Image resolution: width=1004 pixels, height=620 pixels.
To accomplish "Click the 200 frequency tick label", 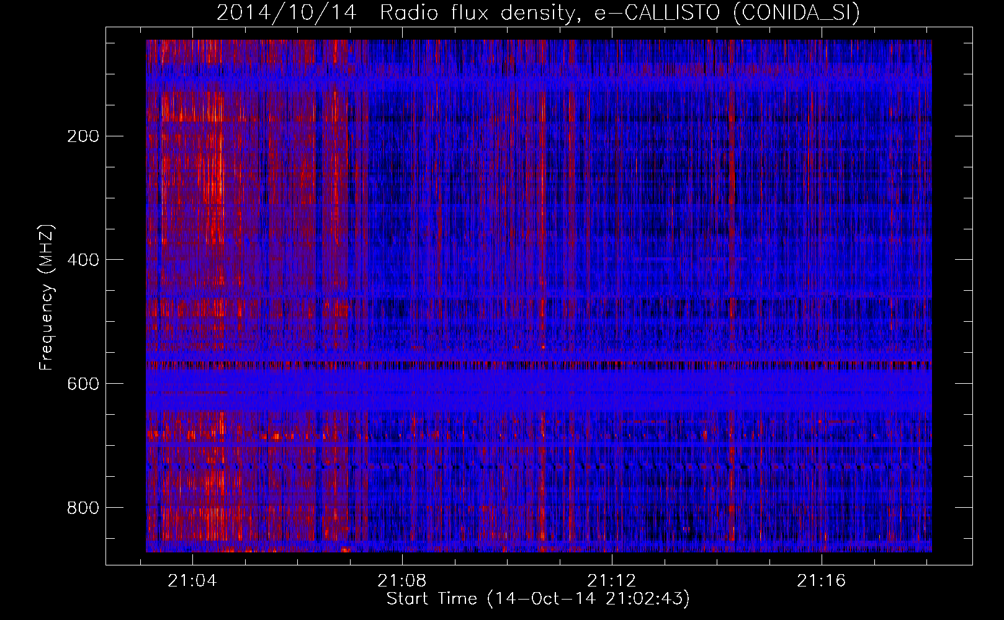I will [x=83, y=136].
